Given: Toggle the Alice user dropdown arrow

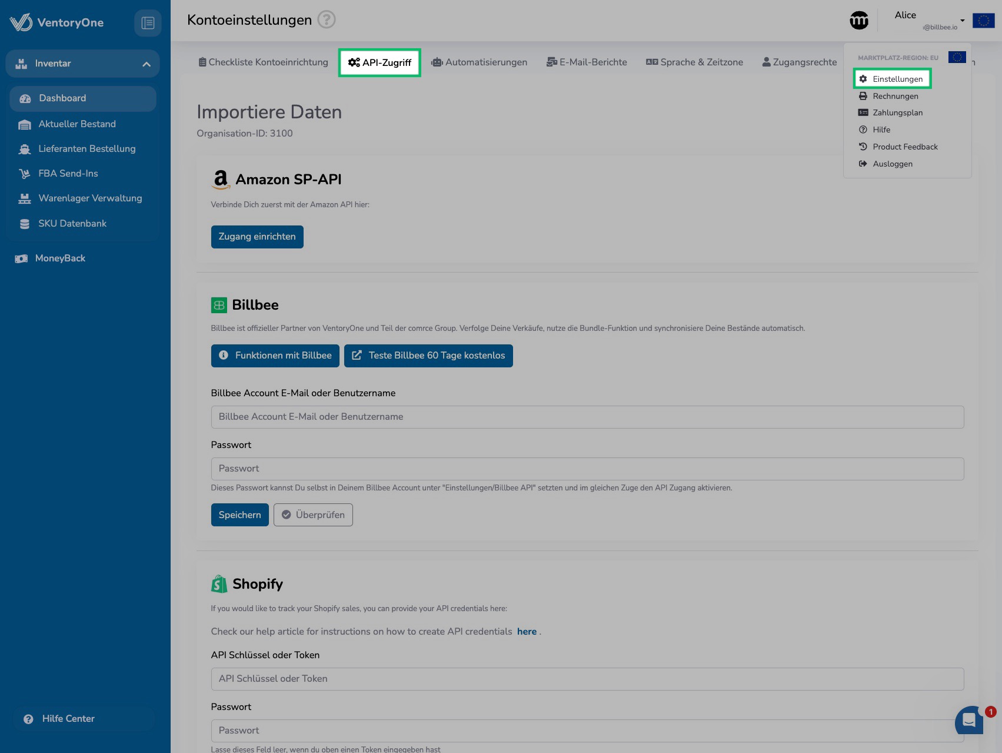Looking at the screenshot, I should point(963,21).
